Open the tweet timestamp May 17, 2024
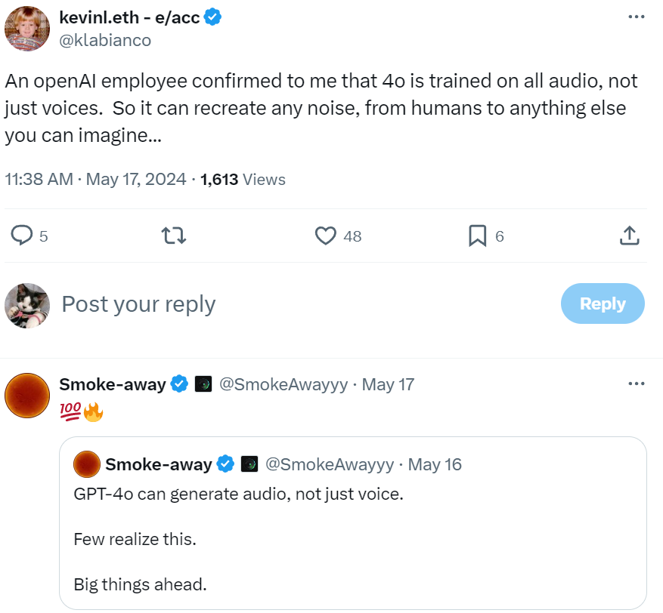 (x=136, y=180)
